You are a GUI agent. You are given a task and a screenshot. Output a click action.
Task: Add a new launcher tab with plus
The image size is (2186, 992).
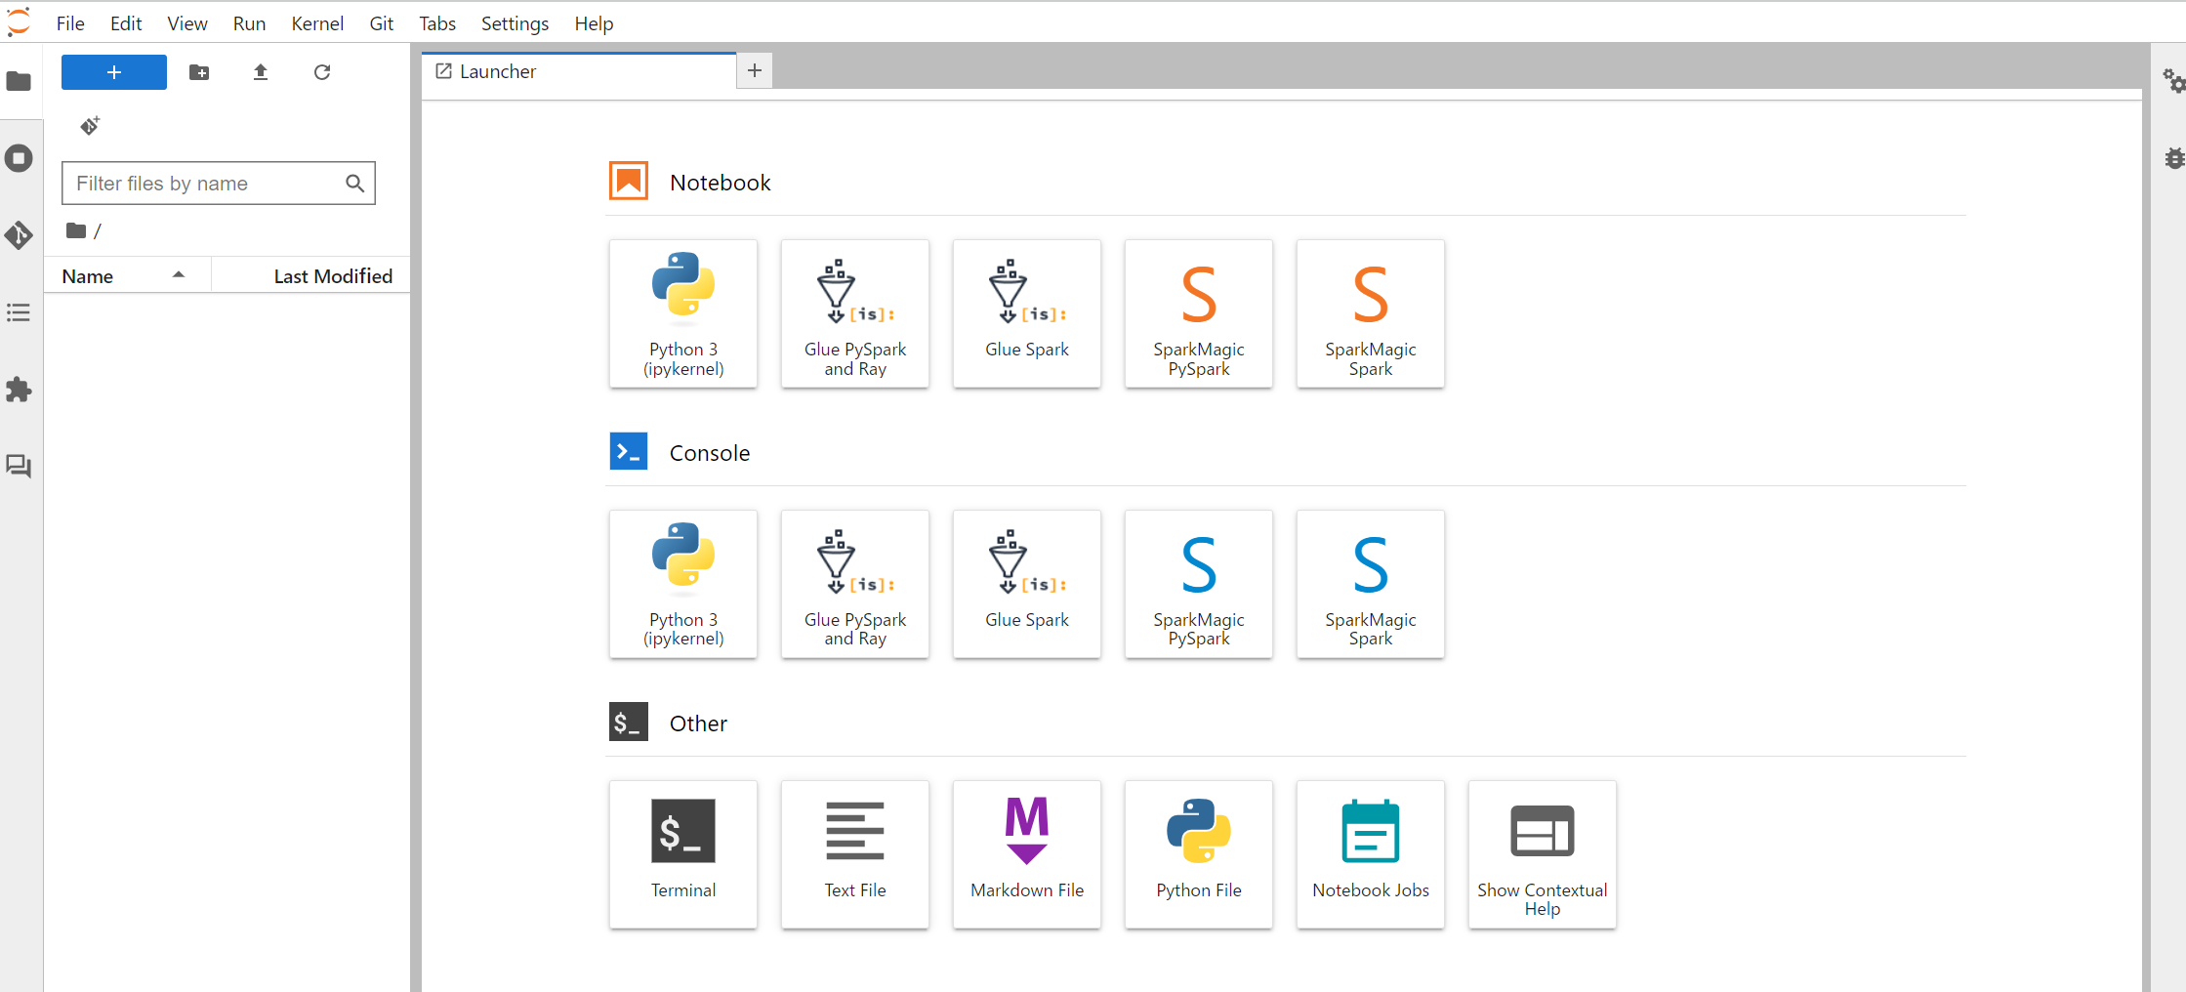(x=755, y=70)
